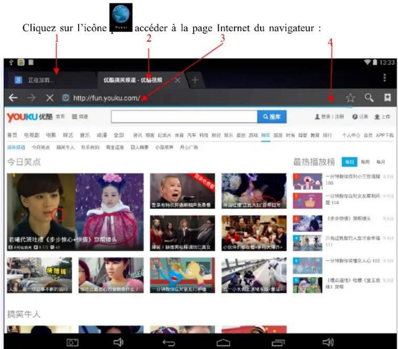Close the 优酷搞笑频道 tab

click(x=177, y=80)
